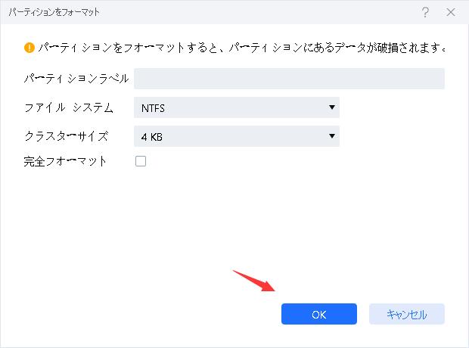The image size is (469, 348).
Task: Close the パーティションをフォーマット dialog
Action: [x=451, y=13]
